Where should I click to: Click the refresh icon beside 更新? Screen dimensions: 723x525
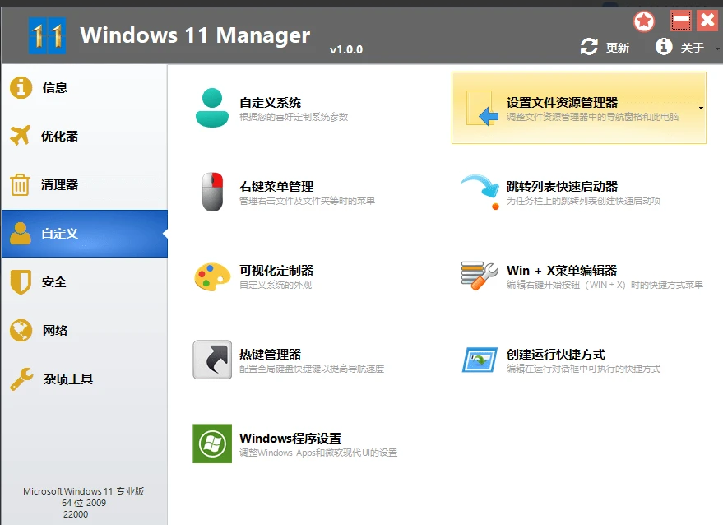pos(589,47)
